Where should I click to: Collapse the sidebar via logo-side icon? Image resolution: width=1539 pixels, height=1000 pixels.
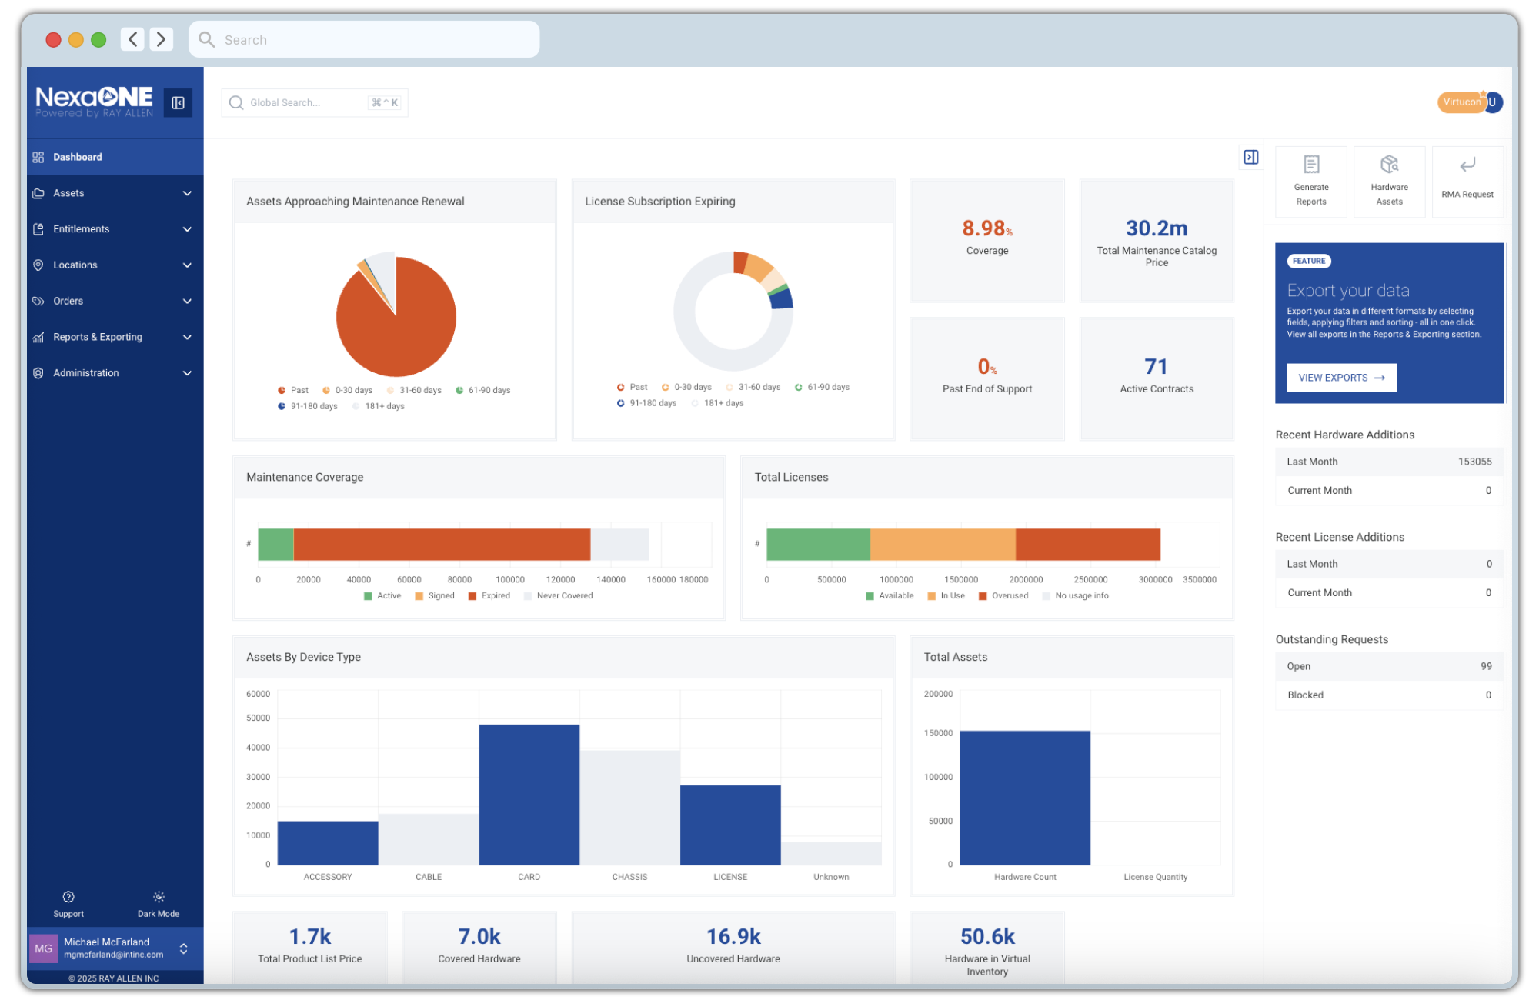tap(178, 103)
